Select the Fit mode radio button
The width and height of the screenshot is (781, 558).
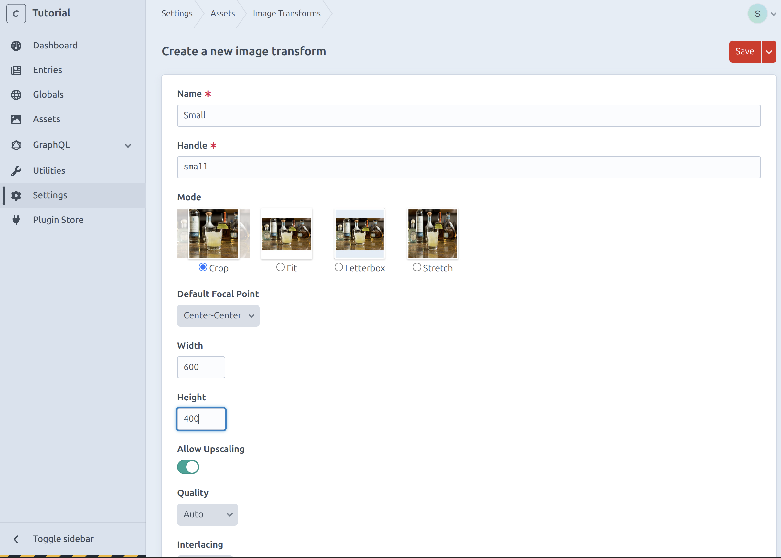click(281, 267)
